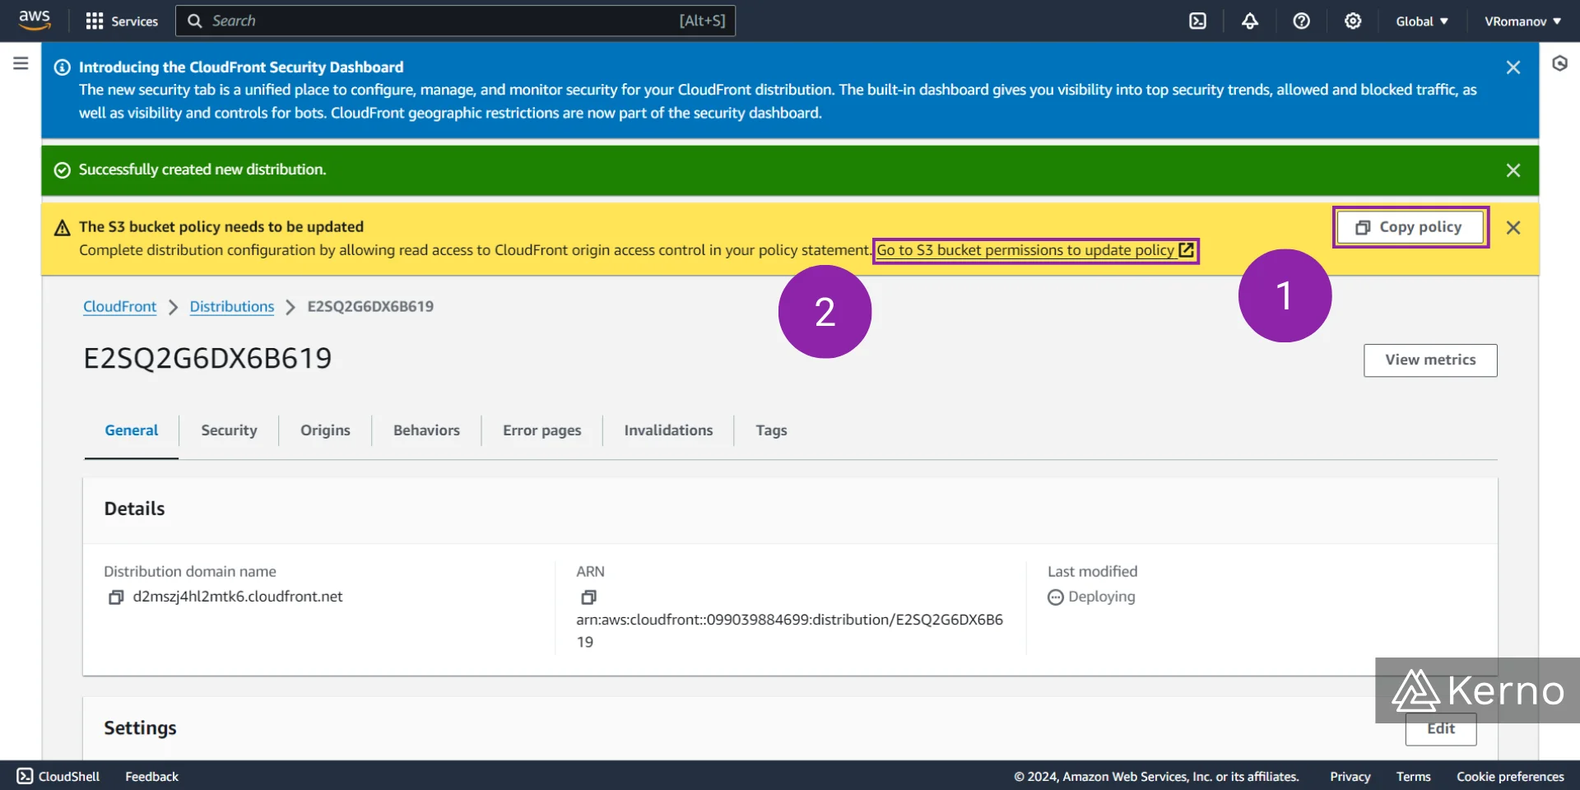This screenshot has height=790, width=1580.
Task: Click the ARN value text
Action: pos(789,630)
